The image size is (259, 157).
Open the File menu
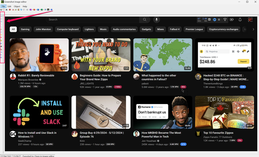coord(3,6)
